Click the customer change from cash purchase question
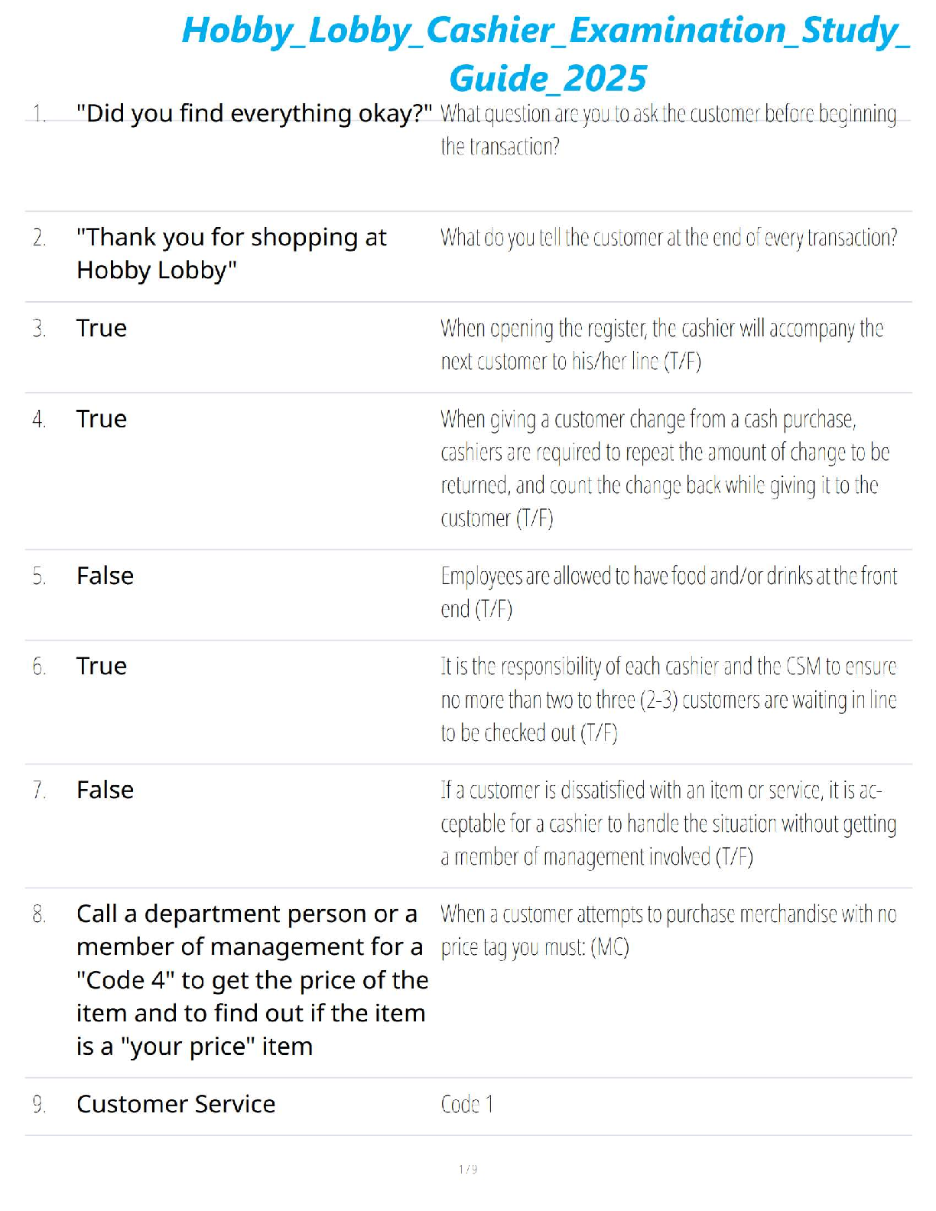 (x=664, y=469)
